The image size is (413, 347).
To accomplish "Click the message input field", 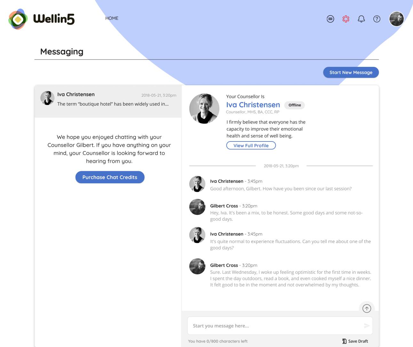I will (x=280, y=326).
